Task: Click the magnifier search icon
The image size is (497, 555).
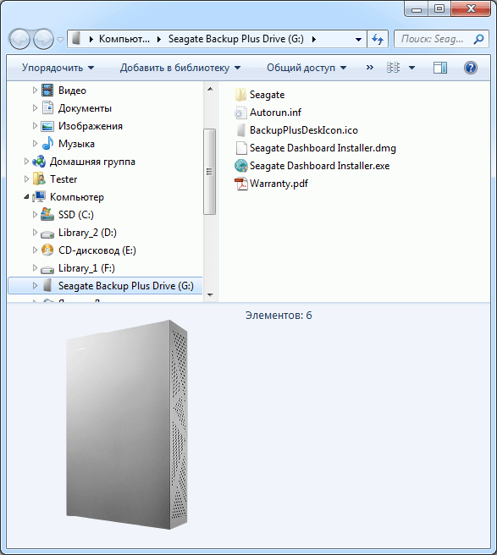Action: coord(479,39)
